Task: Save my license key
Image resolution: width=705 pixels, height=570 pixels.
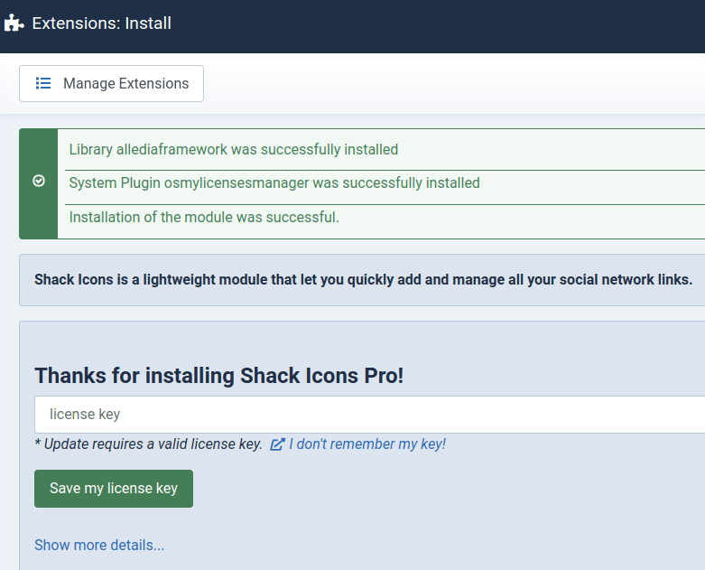Action: pos(114,489)
